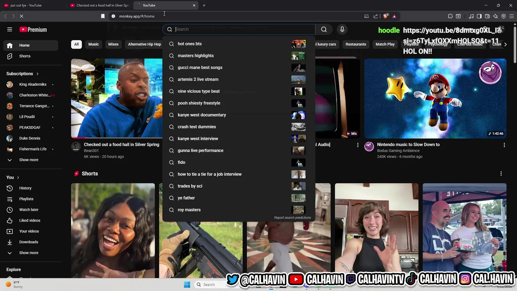Select the Mixes filter chip
This screenshot has width=517, height=291.
(113, 44)
